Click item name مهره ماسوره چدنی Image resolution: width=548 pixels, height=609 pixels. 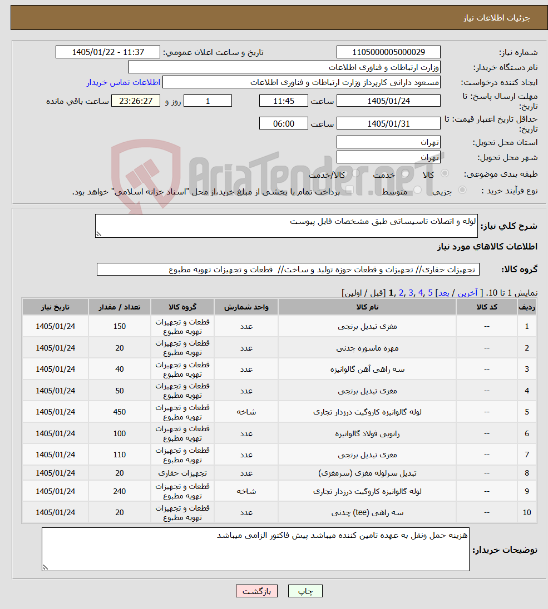pos(367,348)
